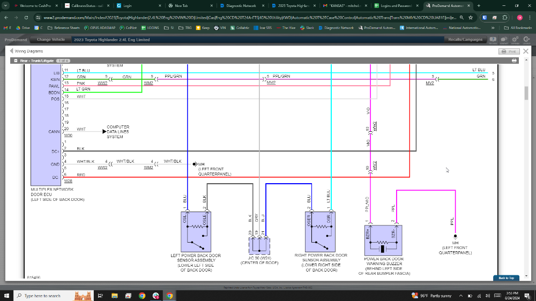Image resolution: width=536 pixels, height=301 pixels.
Task: Bookmark this page with the star icon
Action: [x=470, y=17]
